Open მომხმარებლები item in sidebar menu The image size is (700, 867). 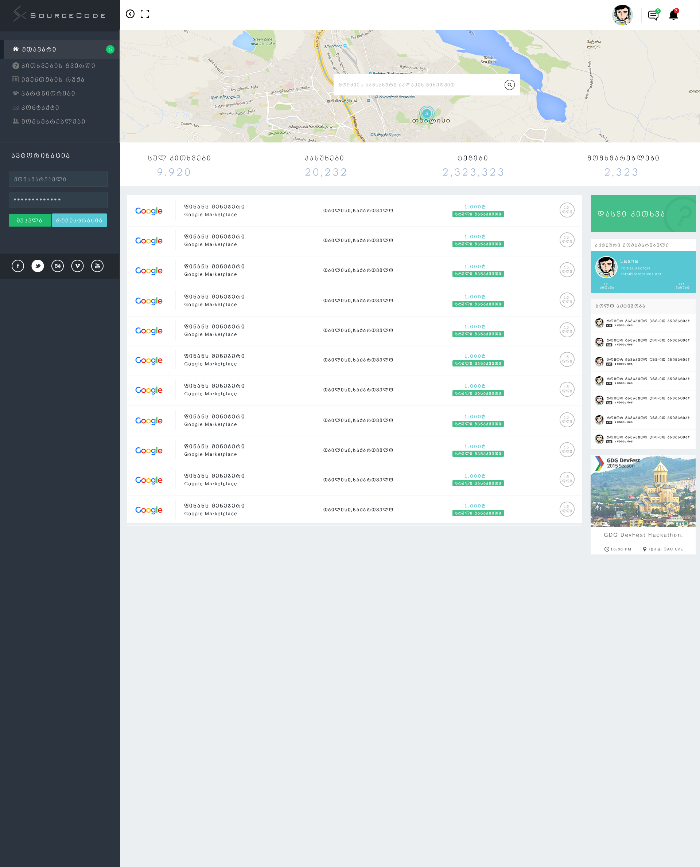pyautogui.click(x=53, y=121)
